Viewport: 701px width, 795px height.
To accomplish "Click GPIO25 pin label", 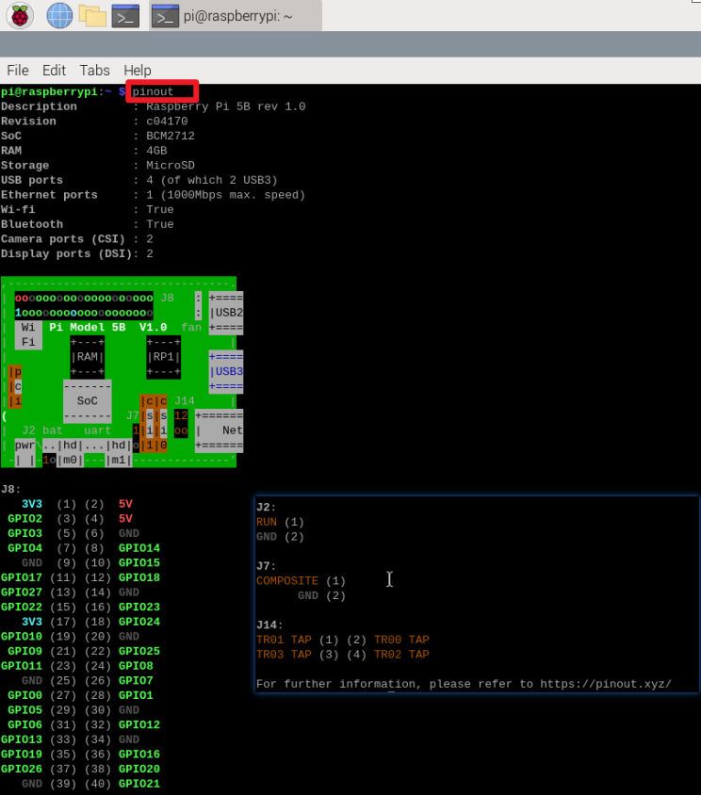I will coord(139,651).
